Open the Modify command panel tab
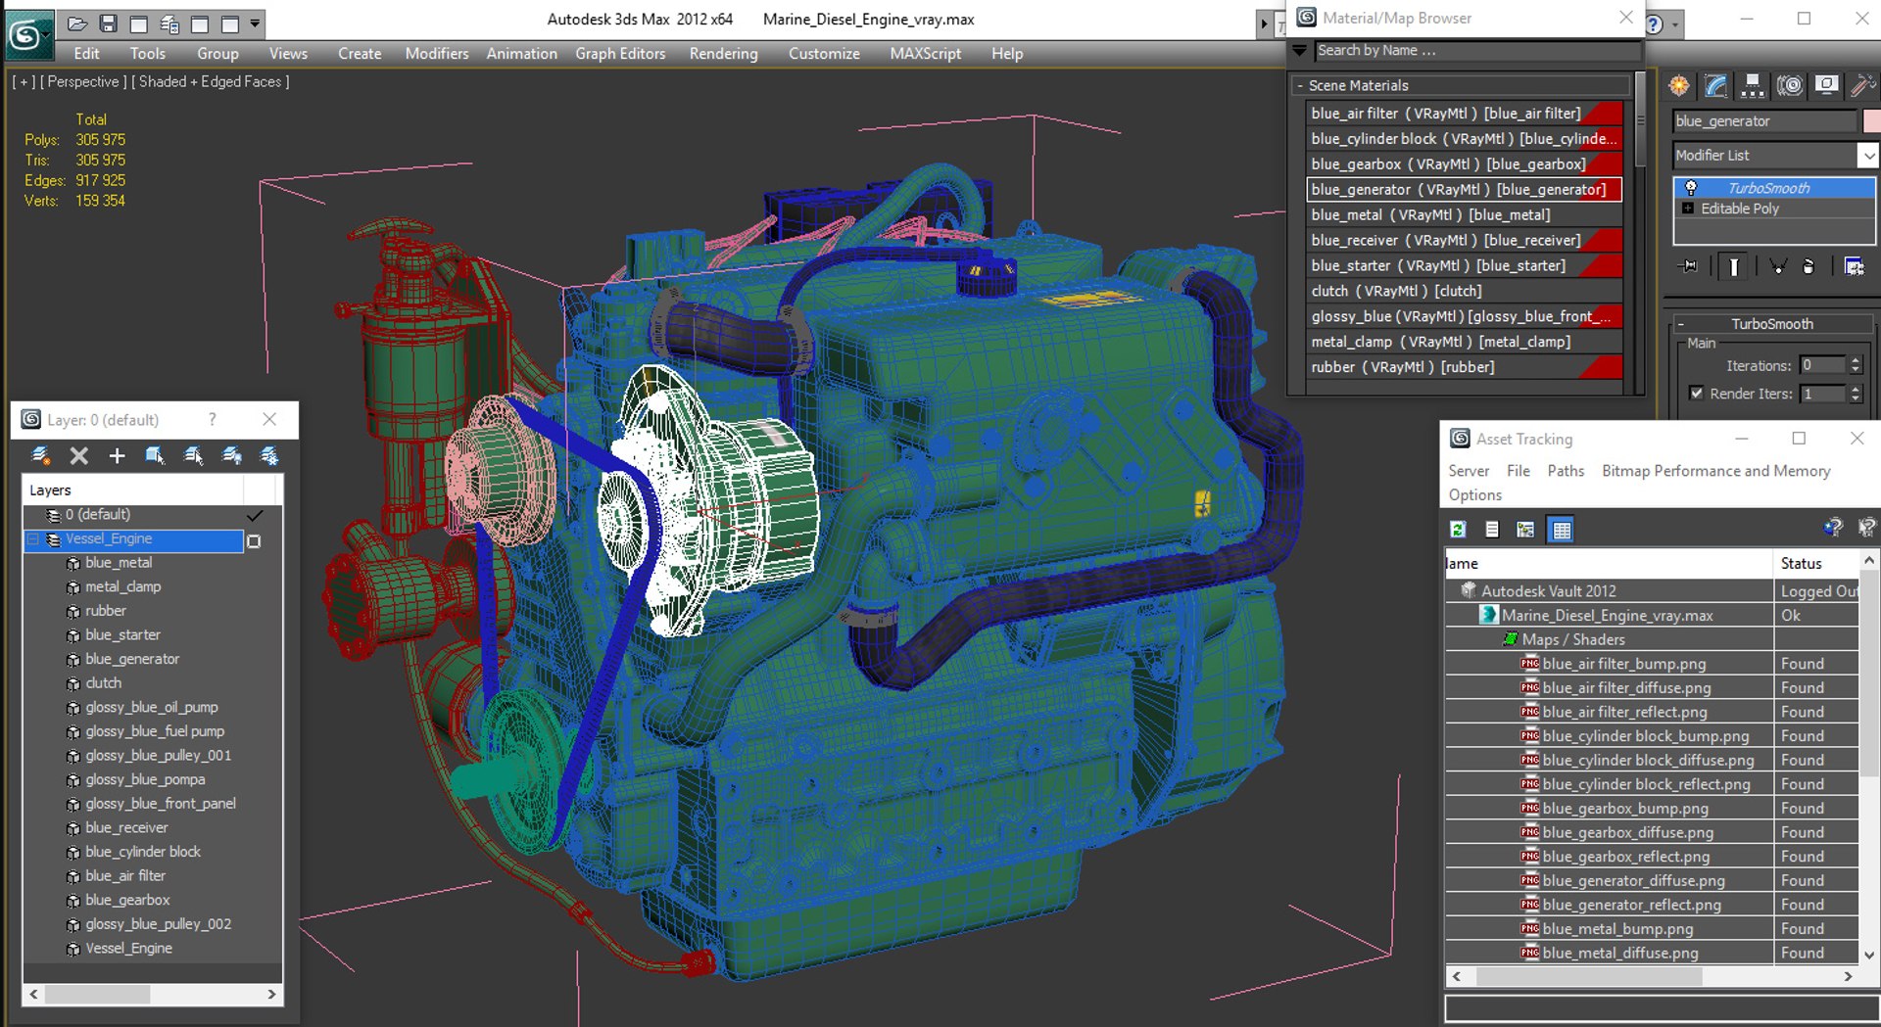 click(x=1715, y=86)
